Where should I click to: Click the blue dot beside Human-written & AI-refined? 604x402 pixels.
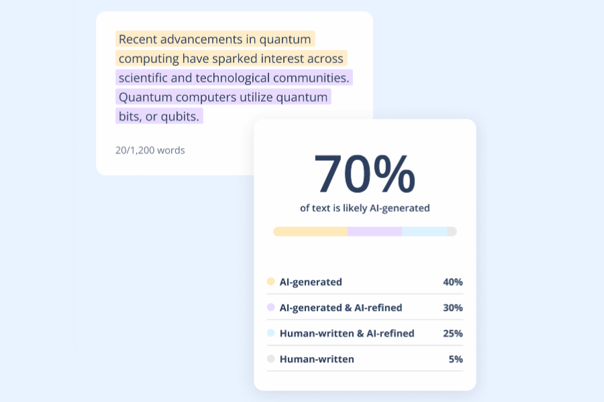click(271, 333)
